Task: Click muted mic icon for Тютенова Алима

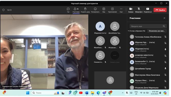Action: [x=165, y=37]
